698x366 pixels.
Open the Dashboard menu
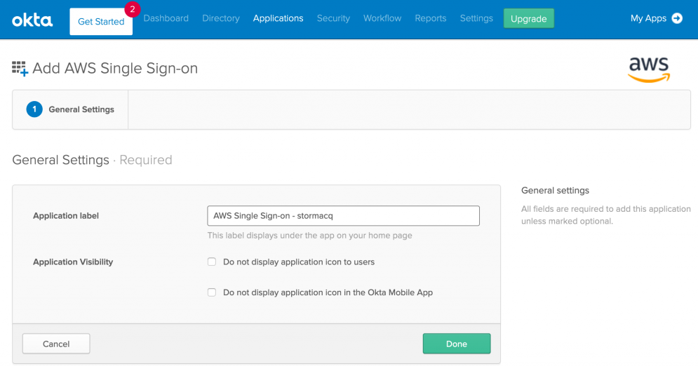pyautogui.click(x=166, y=18)
